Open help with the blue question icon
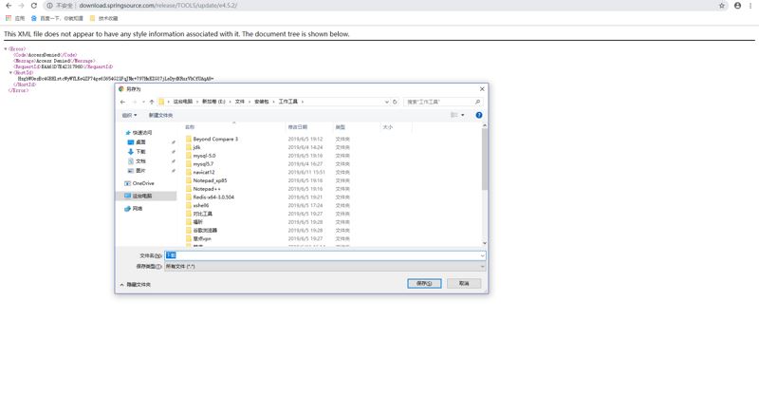Image resolution: width=759 pixels, height=395 pixels. 479,115
